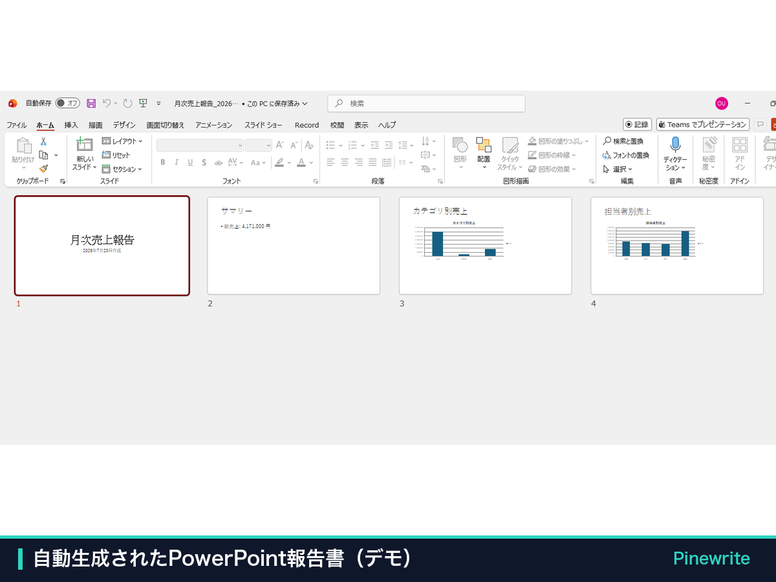This screenshot has width=776, height=582.
Task: Toggle italic formatting (I)
Action: pyautogui.click(x=177, y=162)
